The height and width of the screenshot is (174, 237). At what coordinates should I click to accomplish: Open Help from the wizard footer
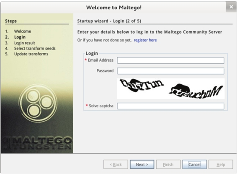pos(221,164)
